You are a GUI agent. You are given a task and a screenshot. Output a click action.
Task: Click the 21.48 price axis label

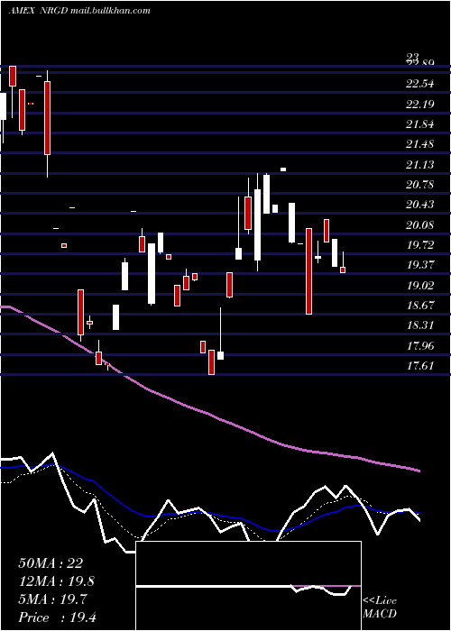coord(420,144)
